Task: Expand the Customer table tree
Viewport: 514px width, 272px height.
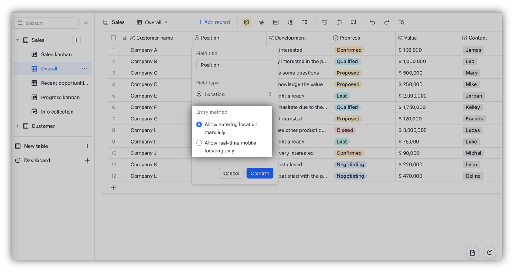Action: pos(18,126)
